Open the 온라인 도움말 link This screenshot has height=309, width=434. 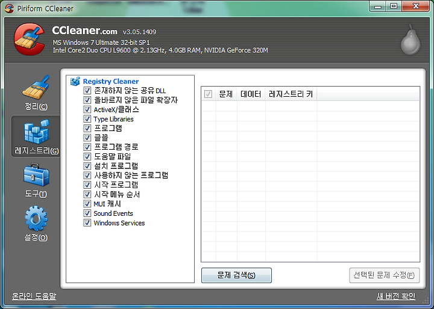coord(34,296)
